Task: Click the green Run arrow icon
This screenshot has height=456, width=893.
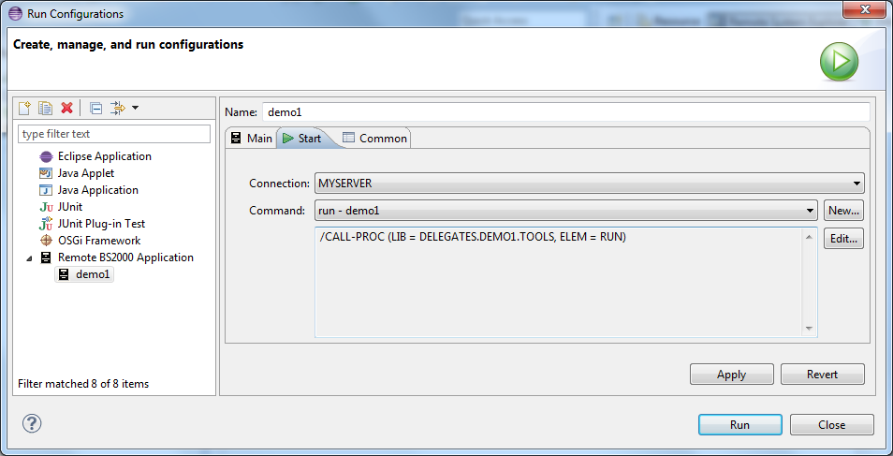Action: click(839, 62)
